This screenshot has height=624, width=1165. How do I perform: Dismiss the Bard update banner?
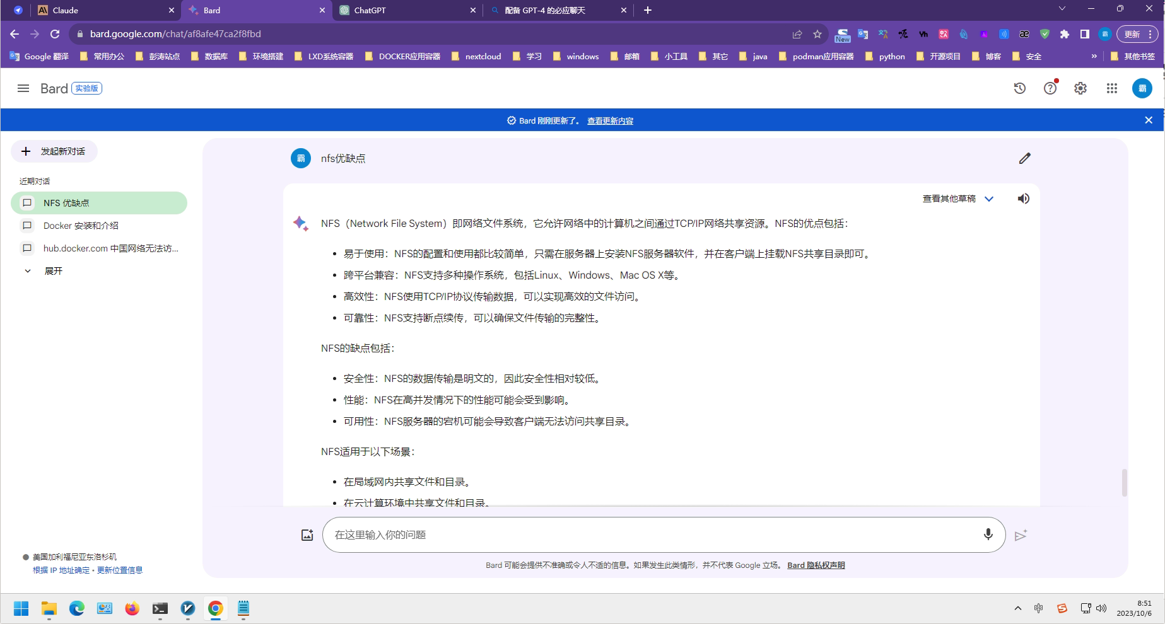1149,120
